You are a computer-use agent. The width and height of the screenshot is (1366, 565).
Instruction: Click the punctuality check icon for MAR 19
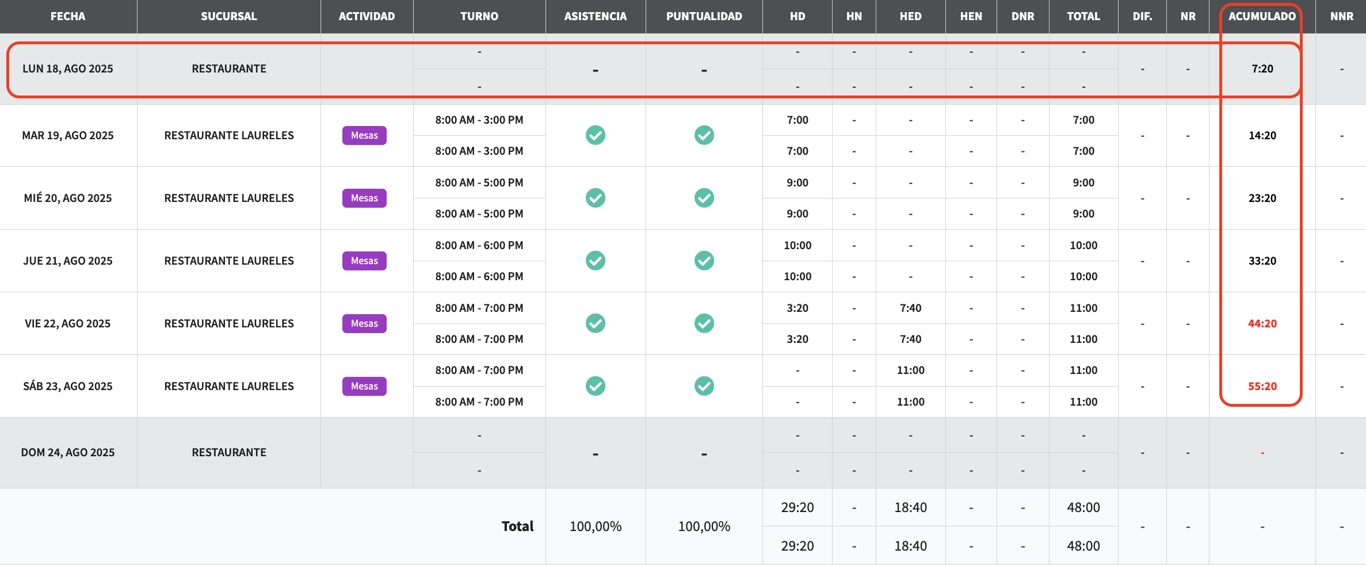click(704, 135)
